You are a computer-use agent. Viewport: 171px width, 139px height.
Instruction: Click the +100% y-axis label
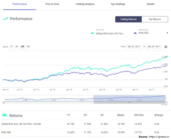[165, 64]
